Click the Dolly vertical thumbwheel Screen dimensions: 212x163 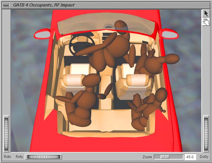pos(206,133)
